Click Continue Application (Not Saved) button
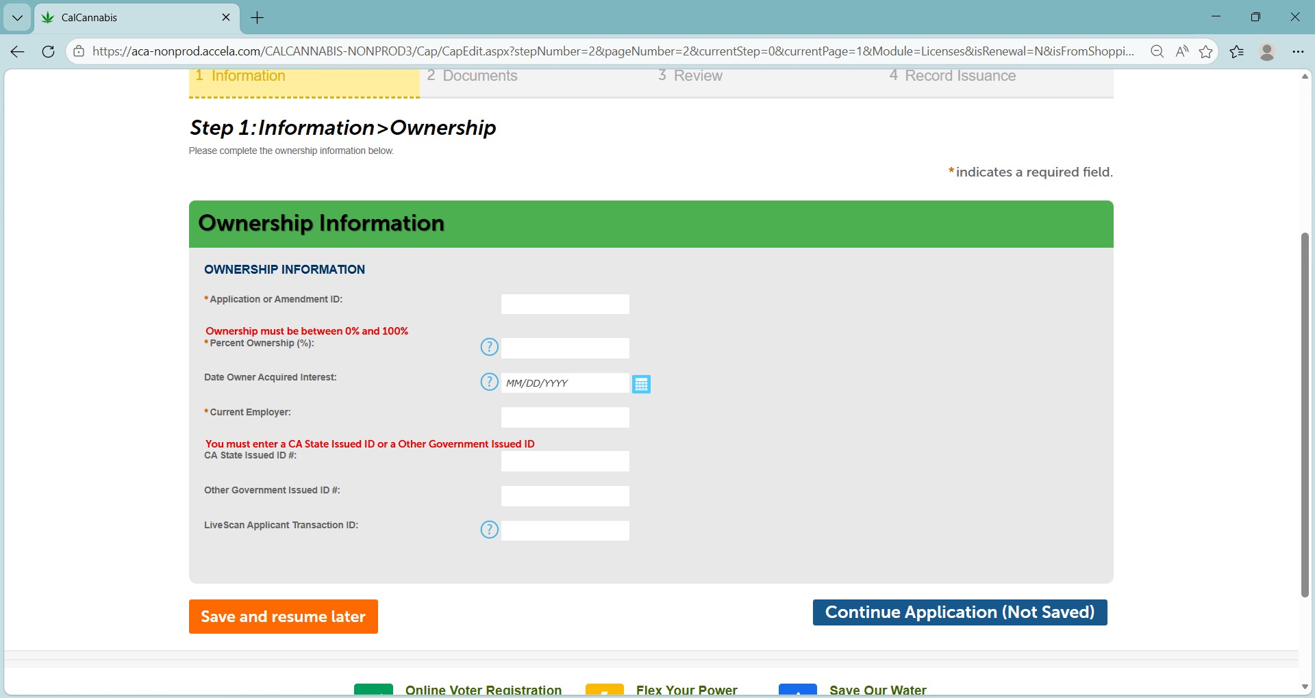This screenshot has width=1315, height=698. tap(960, 612)
